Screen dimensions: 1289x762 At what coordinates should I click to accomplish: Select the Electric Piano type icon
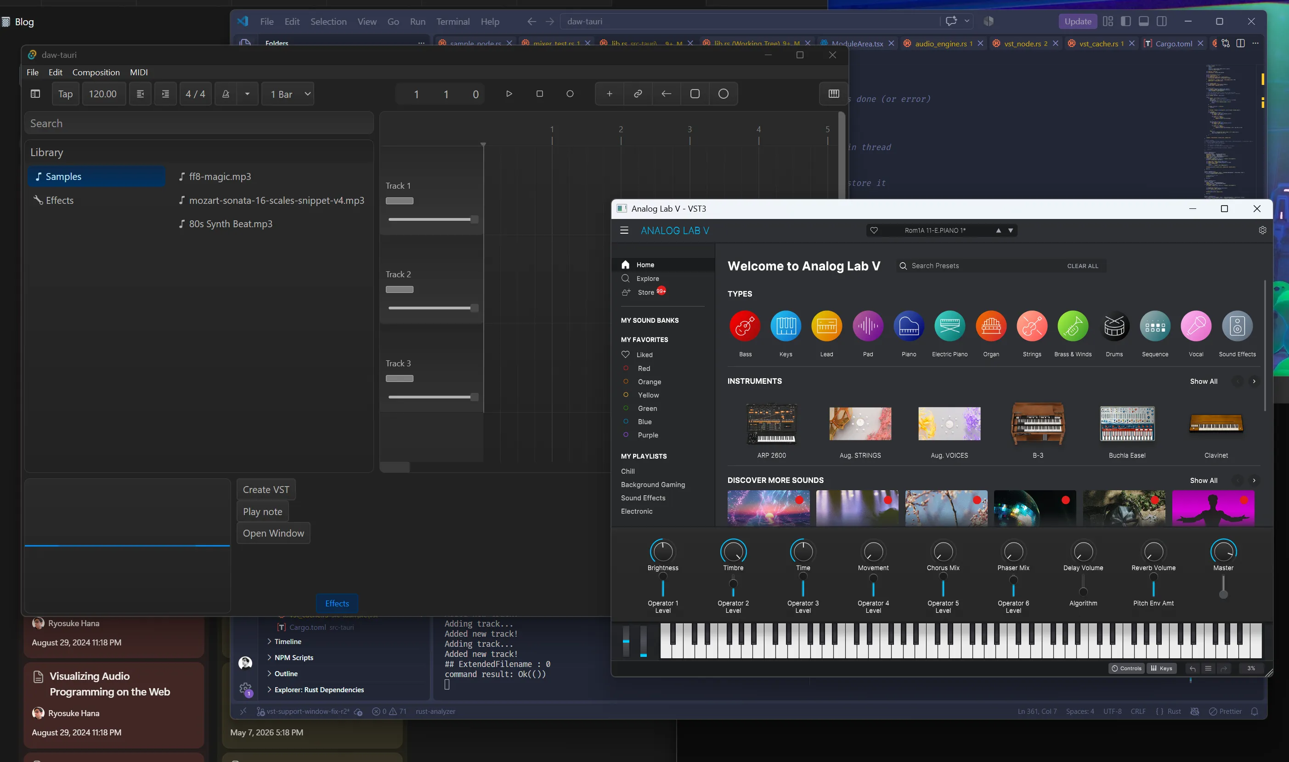click(950, 326)
